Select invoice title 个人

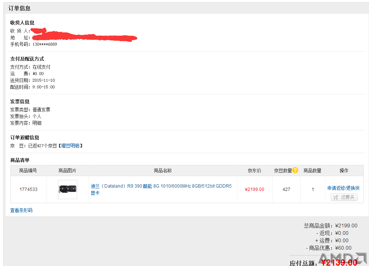click(x=37, y=116)
